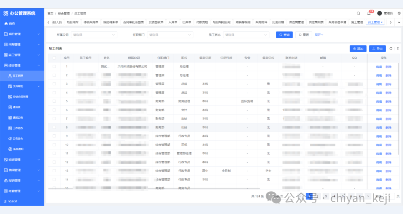Click 编辑 for row 8
The width and height of the screenshot is (403, 214).
tap(379, 128)
